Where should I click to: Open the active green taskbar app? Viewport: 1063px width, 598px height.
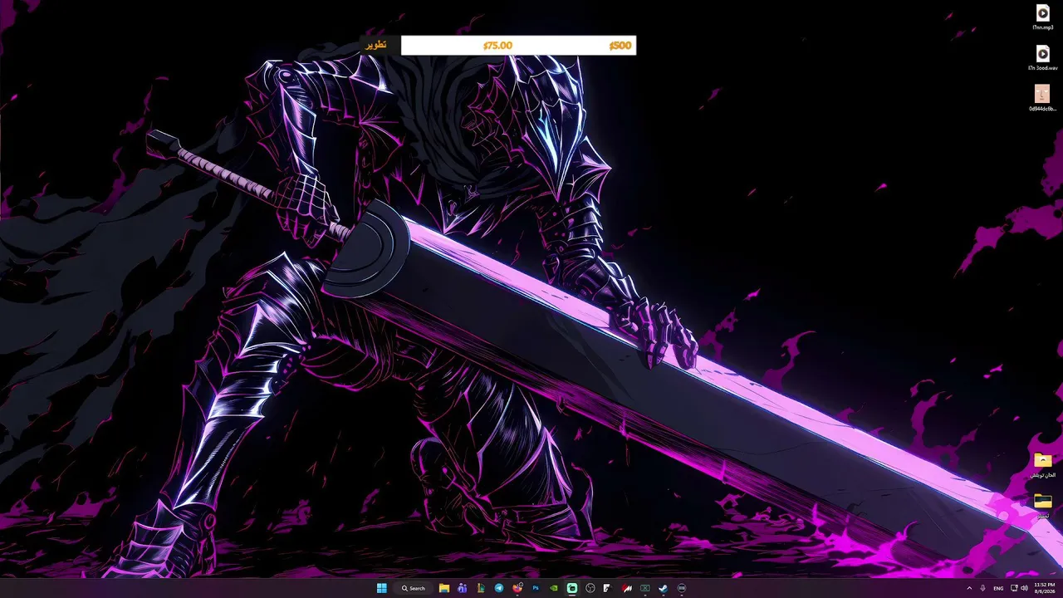[x=572, y=588]
